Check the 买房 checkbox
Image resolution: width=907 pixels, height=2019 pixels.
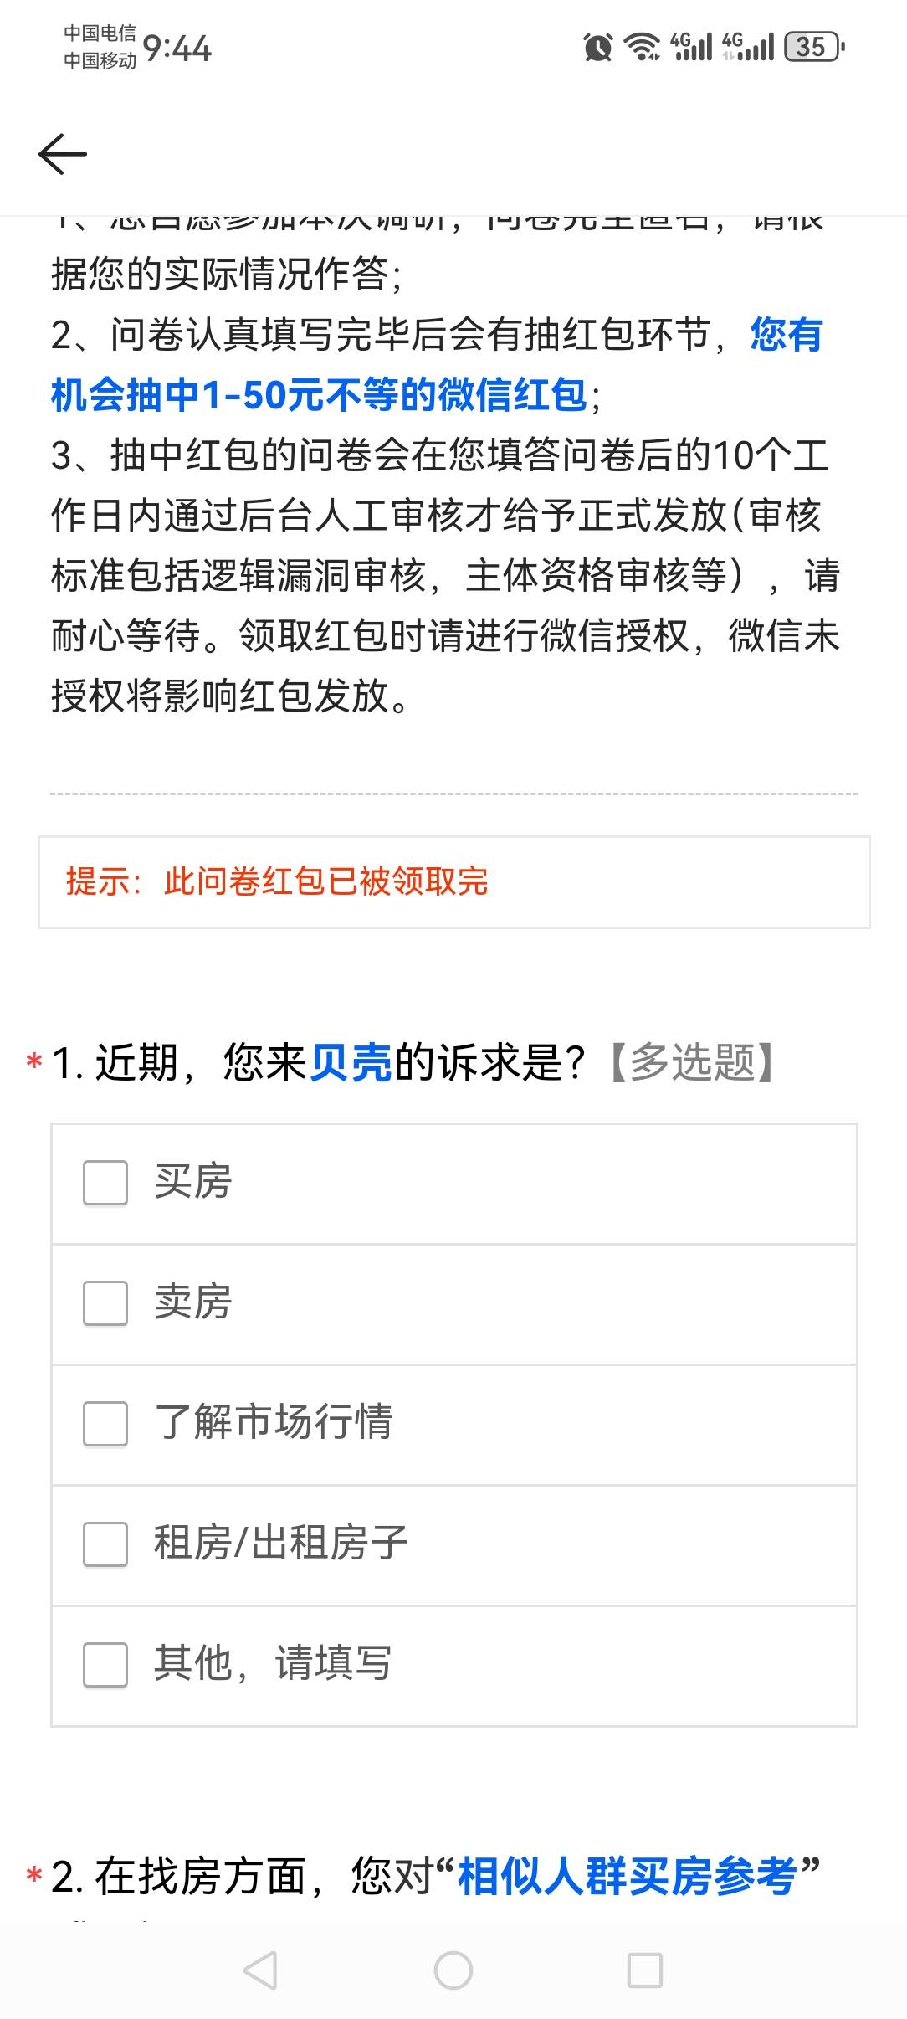coord(105,1183)
